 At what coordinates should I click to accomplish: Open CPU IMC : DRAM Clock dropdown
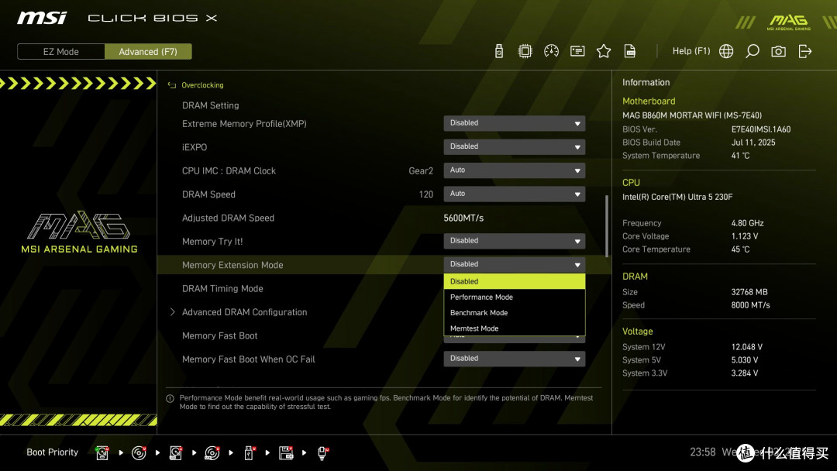514,170
